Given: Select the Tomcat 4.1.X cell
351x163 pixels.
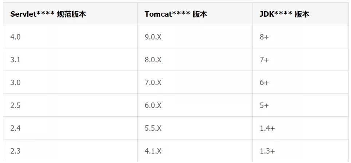Looking at the screenshot, I should 195,151.
